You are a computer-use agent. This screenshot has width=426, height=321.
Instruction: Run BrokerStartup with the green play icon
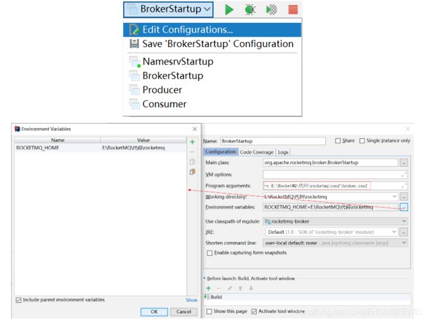(229, 10)
